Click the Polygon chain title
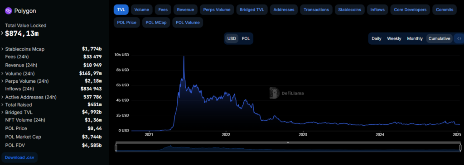Screen dimensions: 464x165 coord(25,11)
